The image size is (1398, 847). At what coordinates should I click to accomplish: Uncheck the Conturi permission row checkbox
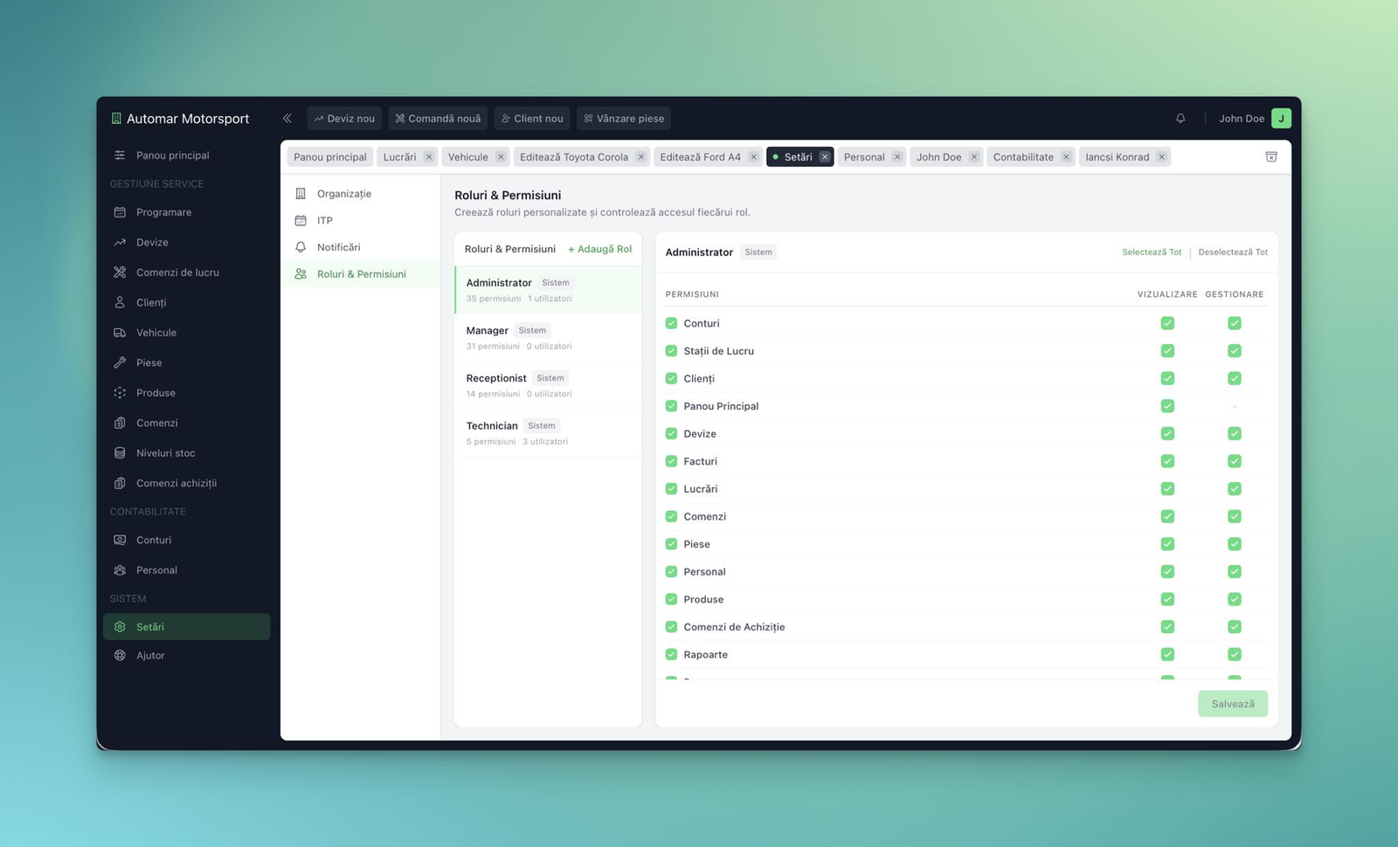[x=671, y=323]
